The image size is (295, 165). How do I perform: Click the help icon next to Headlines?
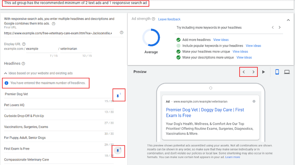pos(23,63)
